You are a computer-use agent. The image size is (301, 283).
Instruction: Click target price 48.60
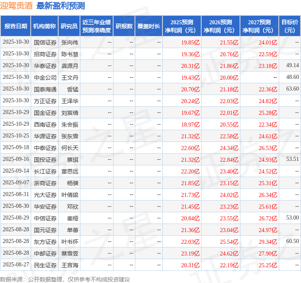293,77
